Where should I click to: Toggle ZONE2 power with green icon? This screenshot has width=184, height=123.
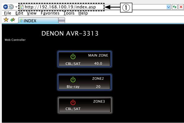(x=73, y=79)
